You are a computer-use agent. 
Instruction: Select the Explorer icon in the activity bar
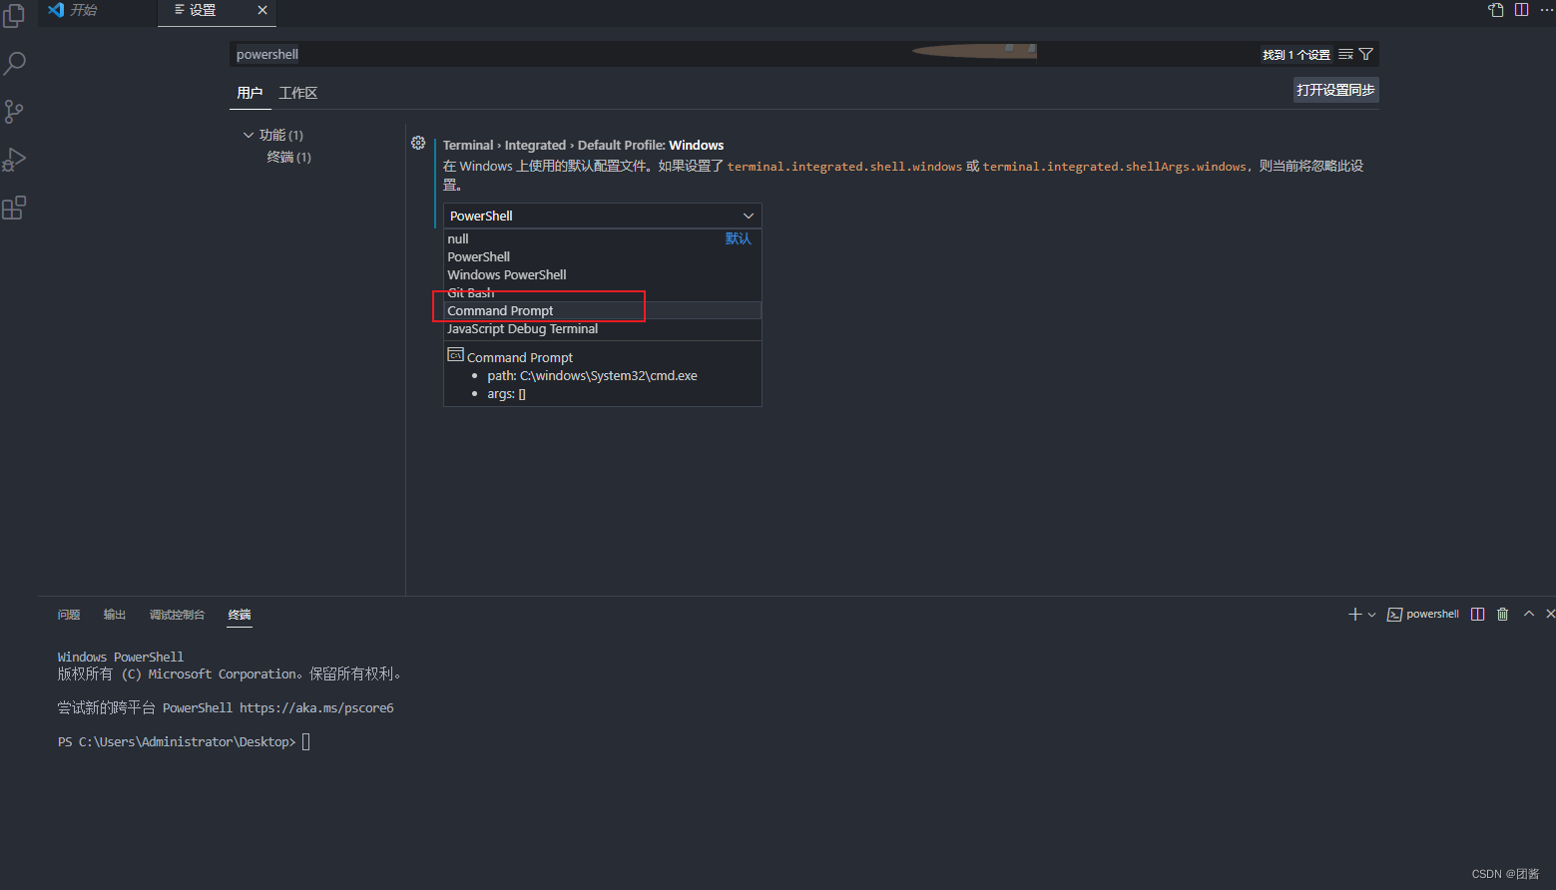(x=15, y=17)
